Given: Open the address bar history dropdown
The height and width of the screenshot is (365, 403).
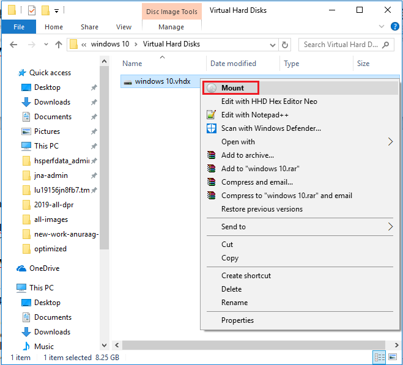Looking at the screenshot, I should [x=272, y=45].
